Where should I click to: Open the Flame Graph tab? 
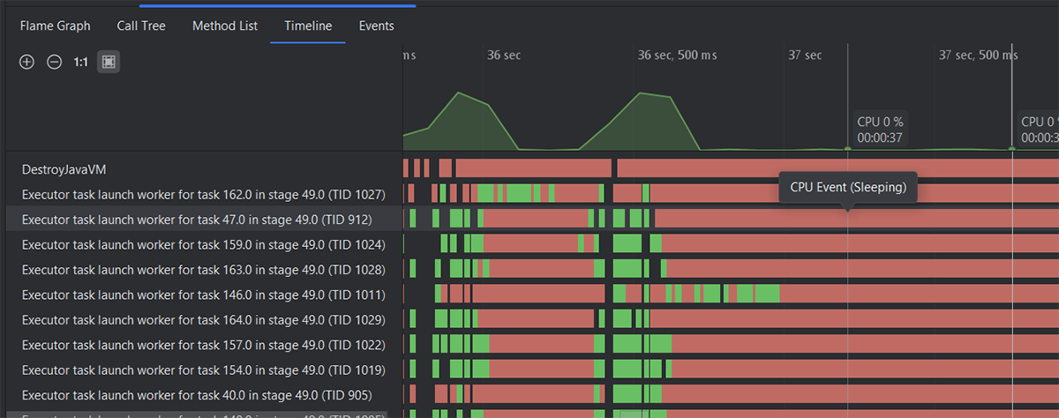point(55,26)
